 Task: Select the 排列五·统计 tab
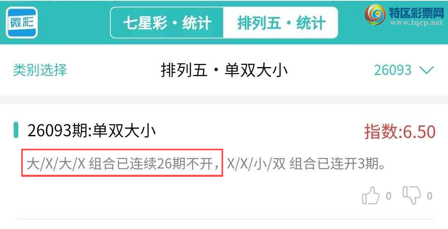[x=280, y=23]
